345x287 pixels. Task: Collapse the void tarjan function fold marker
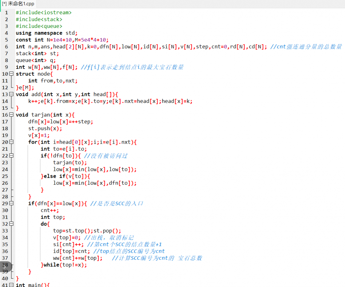tap(11, 115)
